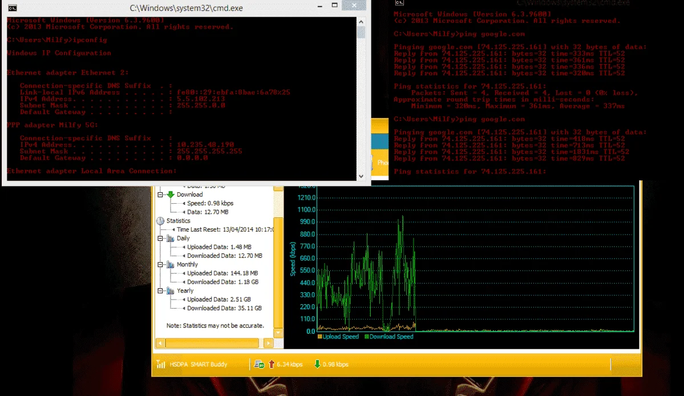Screen dimensions: 684x396
Task: Select 'Uploaded Data: 1.48 MB' row
Action: tap(219, 247)
